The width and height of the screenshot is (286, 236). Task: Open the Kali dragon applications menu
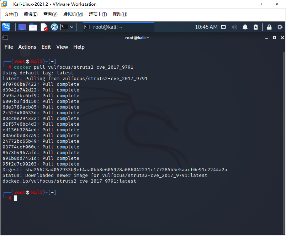6,27
